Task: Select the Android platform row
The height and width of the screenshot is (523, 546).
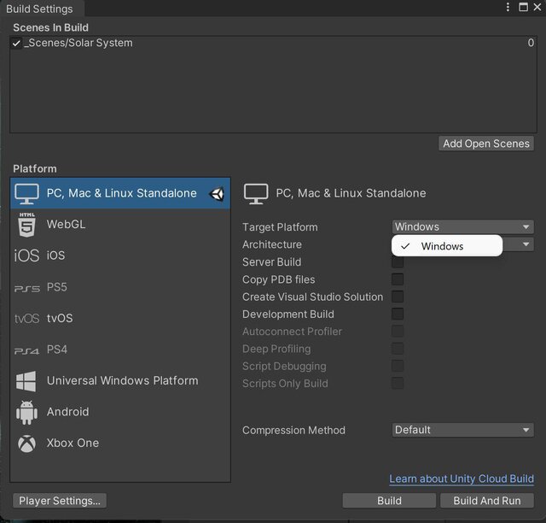Action: point(120,412)
